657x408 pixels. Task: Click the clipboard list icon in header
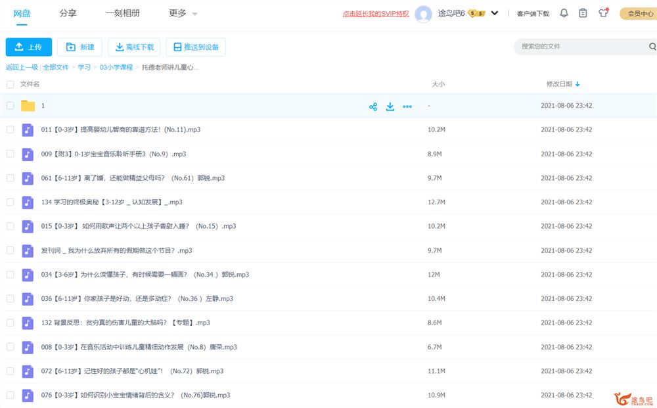[x=583, y=13]
